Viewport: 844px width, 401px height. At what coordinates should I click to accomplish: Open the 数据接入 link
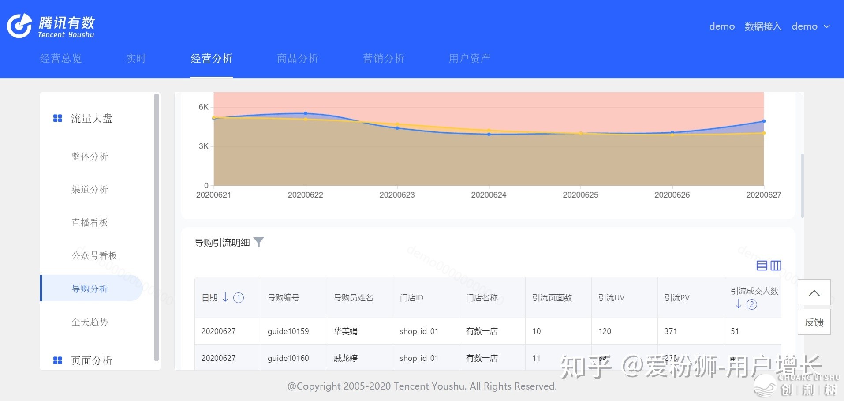[763, 26]
